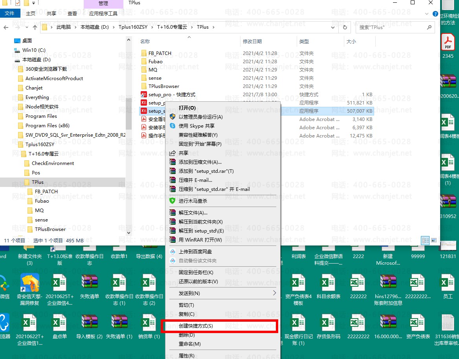
Task: Select 打开(O) in the context menu
Action: tap(187, 108)
